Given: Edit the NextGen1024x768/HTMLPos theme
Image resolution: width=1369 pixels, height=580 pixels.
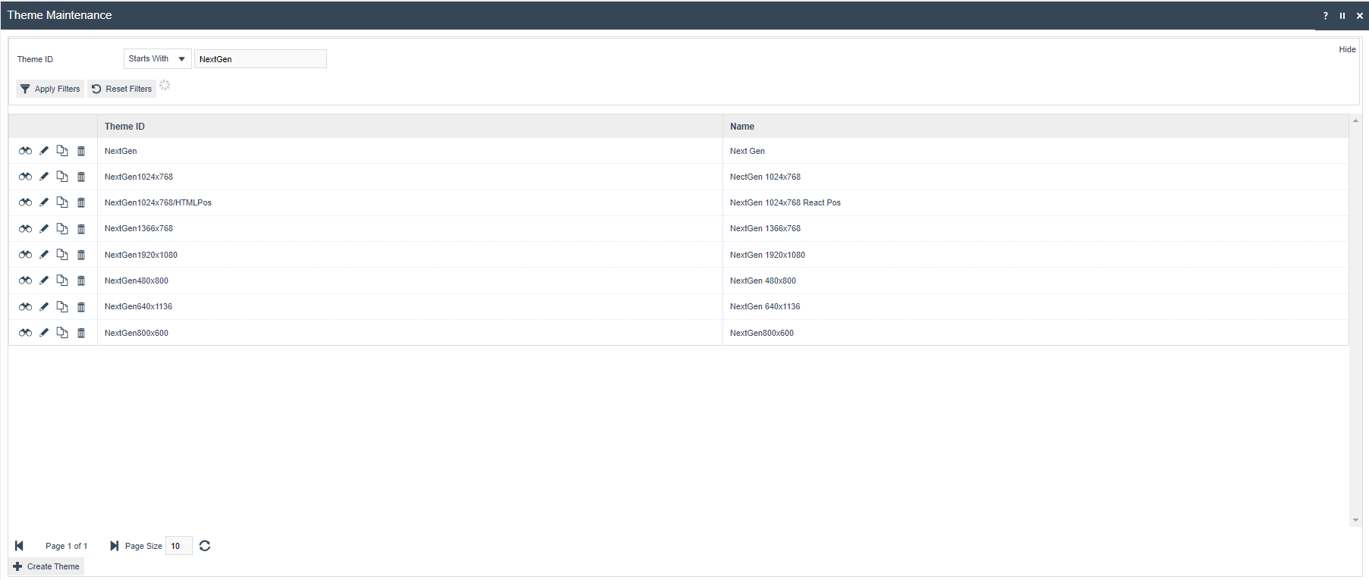Looking at the screenshot, I should pos(44,202).
